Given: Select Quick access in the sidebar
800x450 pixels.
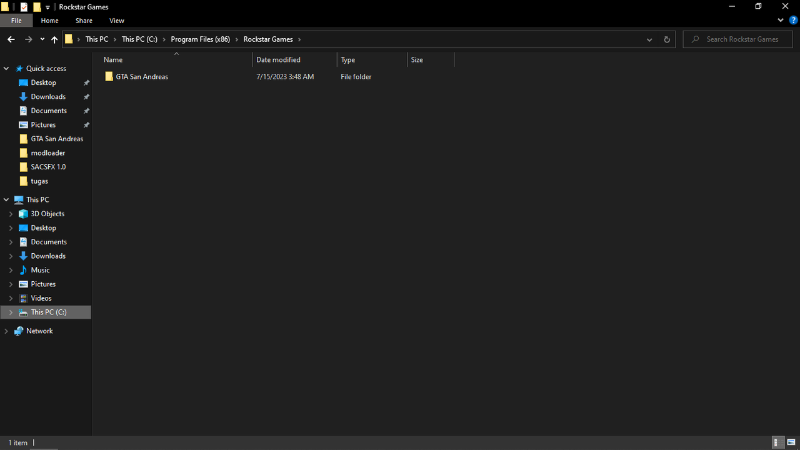Looking at the screenshot, I should [x=46, y=68].
